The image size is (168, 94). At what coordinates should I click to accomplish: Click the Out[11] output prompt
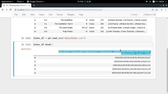pyautogui.click(x=27, y=49)
